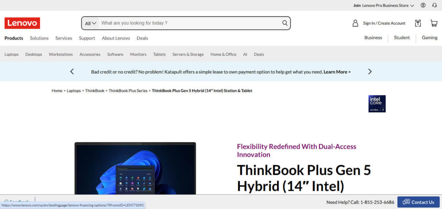This screenshot has width=442, height=209.
Task: Open Deals in main navigation
Action: [142, 38]
